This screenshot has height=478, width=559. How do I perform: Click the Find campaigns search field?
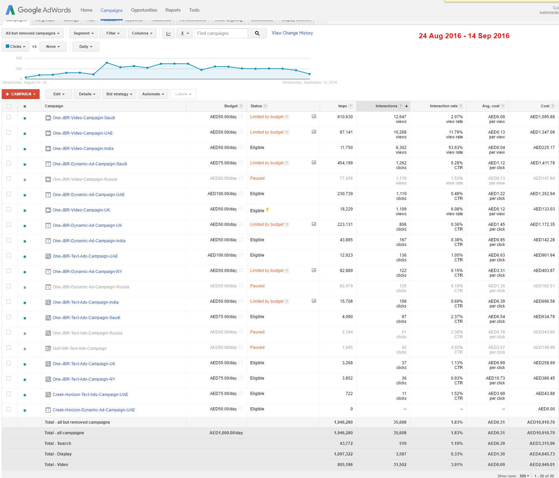pos(221,33)
